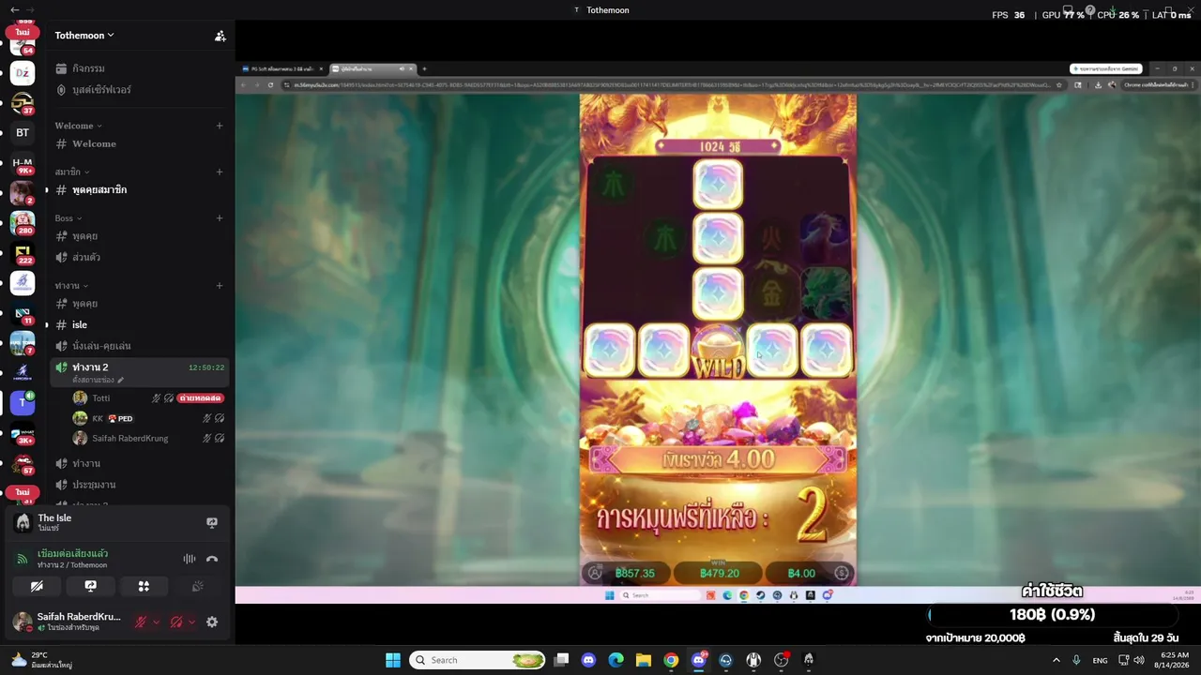Image resolution: width=1201 pixels, height=675 pixels.
Task: Turn on the camera button
Action: coord(37,586)
